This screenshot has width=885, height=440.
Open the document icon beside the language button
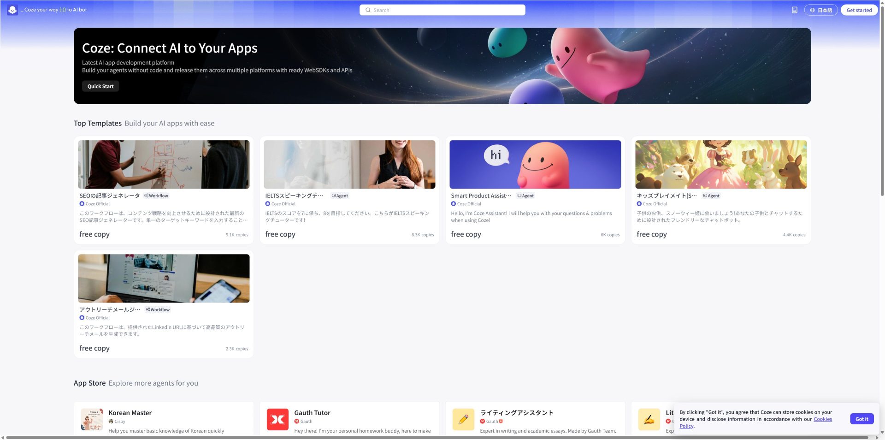click(x=795, y=10)
